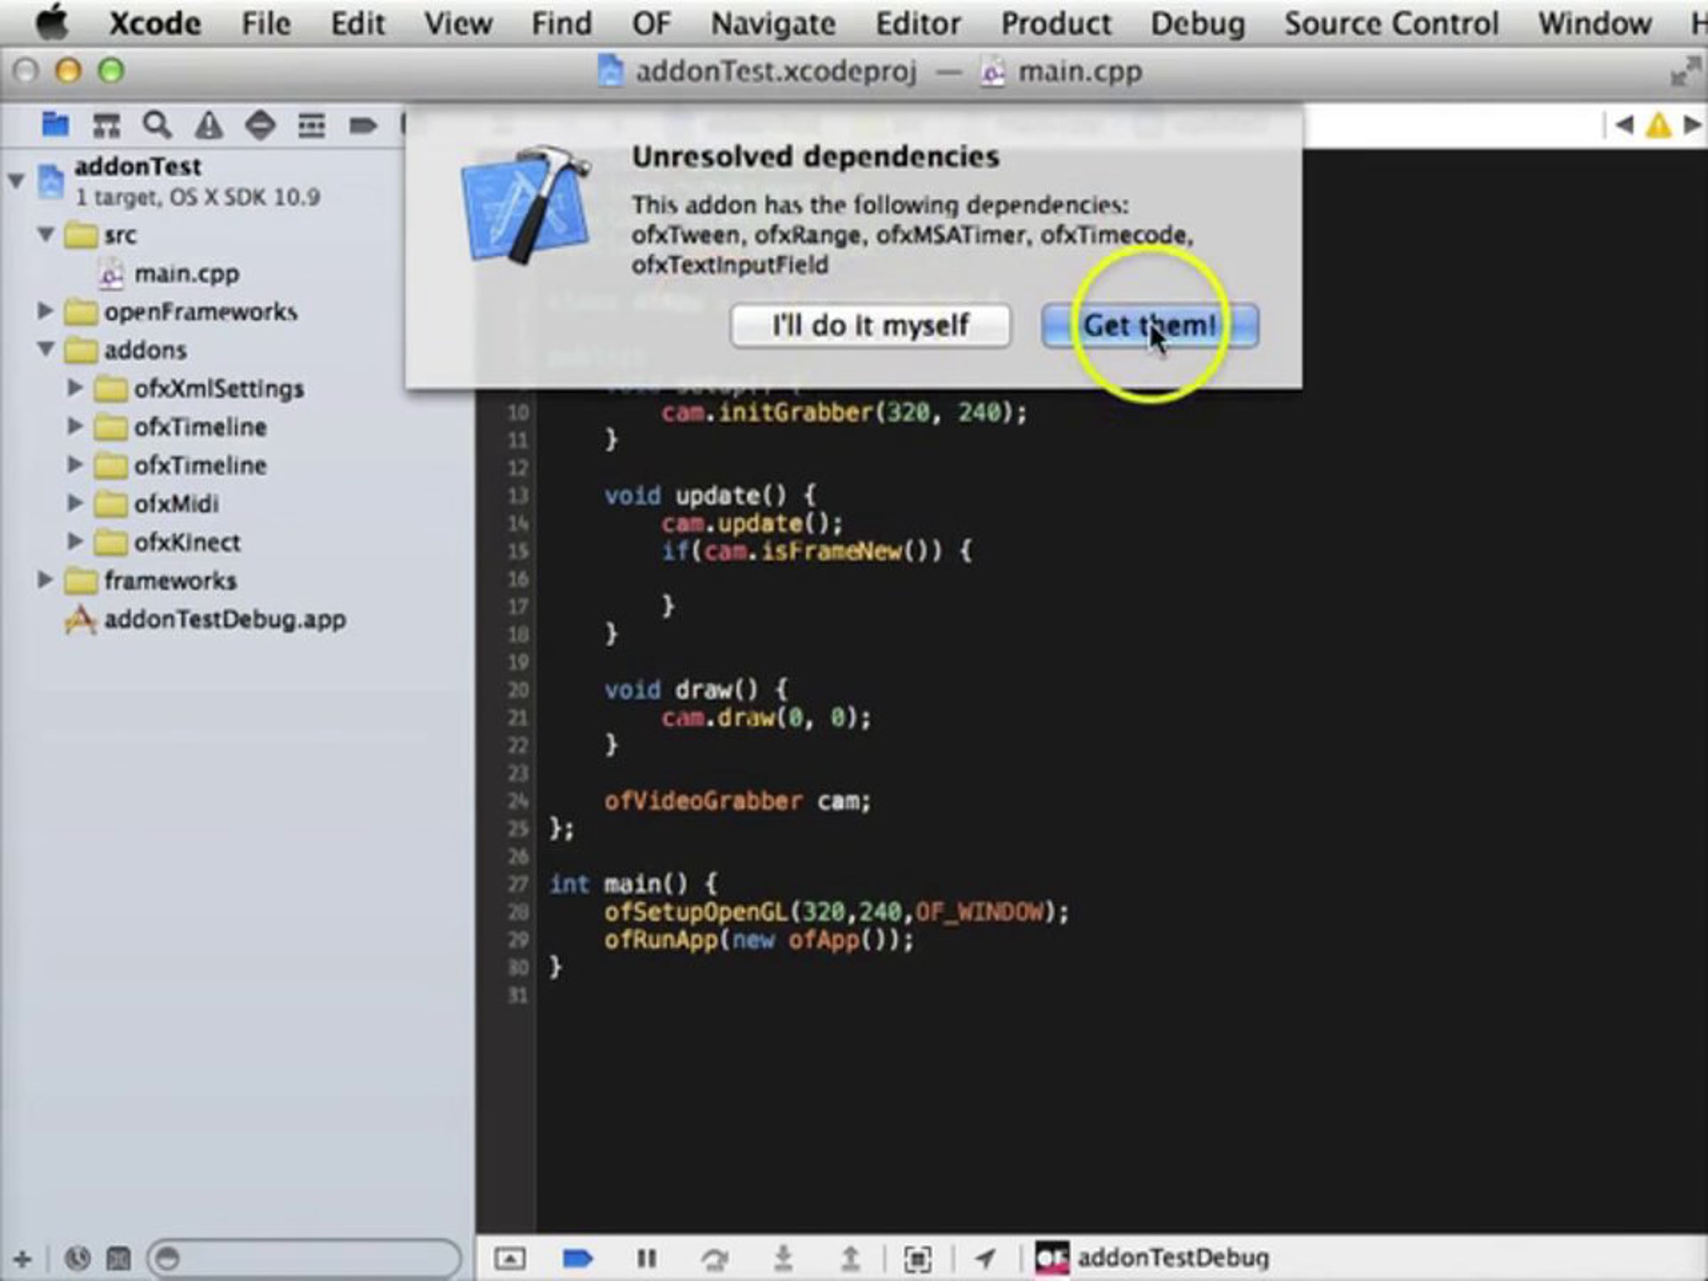Image resolution: width=1708 pixels, height=1281 pixels.
Task: Click the "void update() {" line
Action: tap(710, 496)
